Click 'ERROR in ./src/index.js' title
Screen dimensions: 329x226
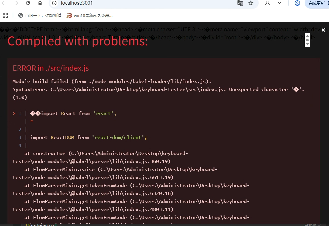pos(51,68)
